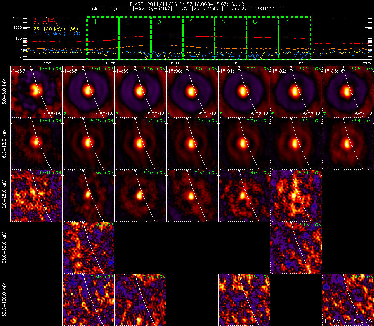Open the 12-25 keV image labeled 8.71E+04
This screenshot has width=374, height=326.
(296, 196)
